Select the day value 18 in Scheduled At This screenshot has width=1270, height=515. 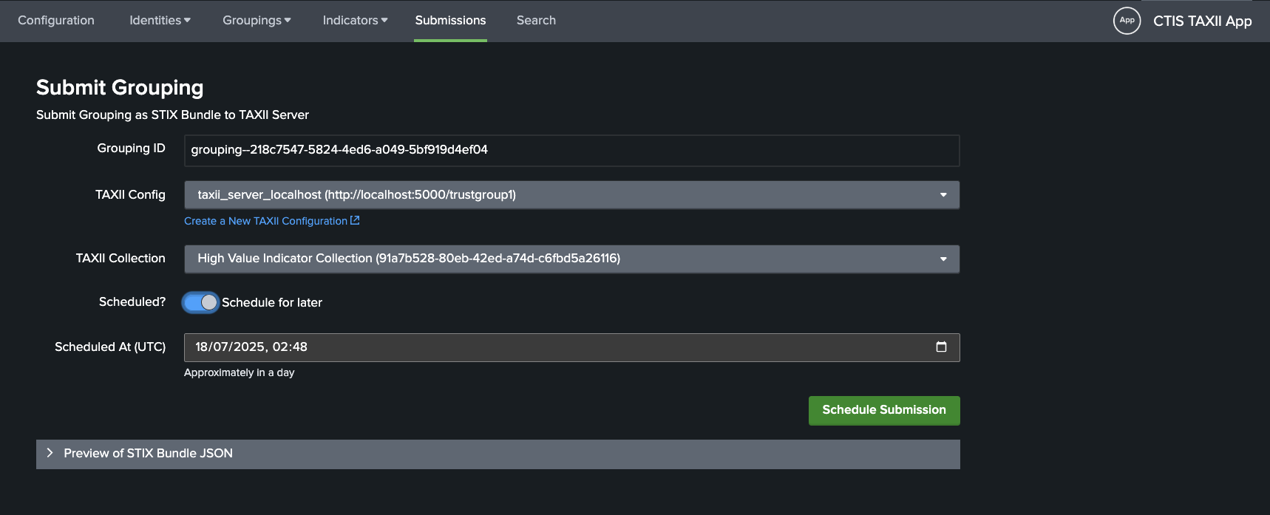(x=202, y=347)
